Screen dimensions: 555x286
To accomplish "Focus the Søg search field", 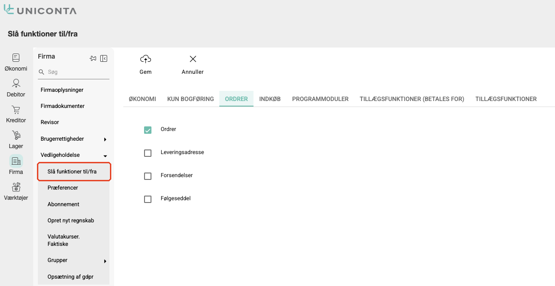I will tap(74, 72).
